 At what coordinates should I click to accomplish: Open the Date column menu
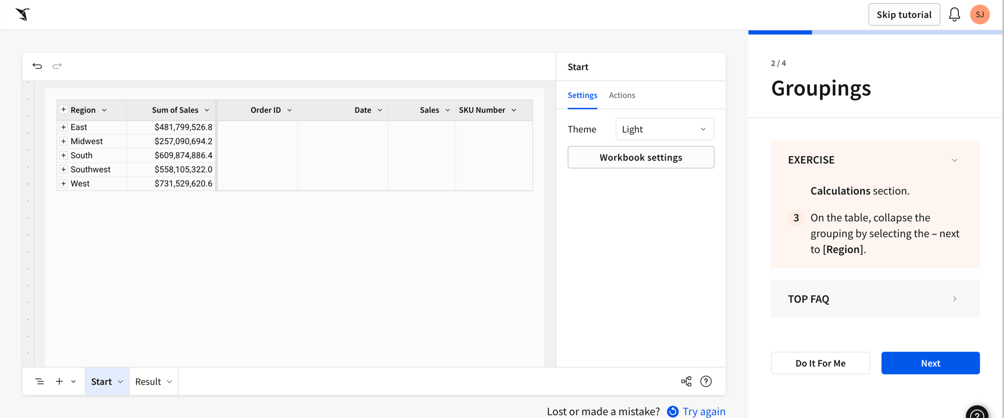[x=380, y=110]
